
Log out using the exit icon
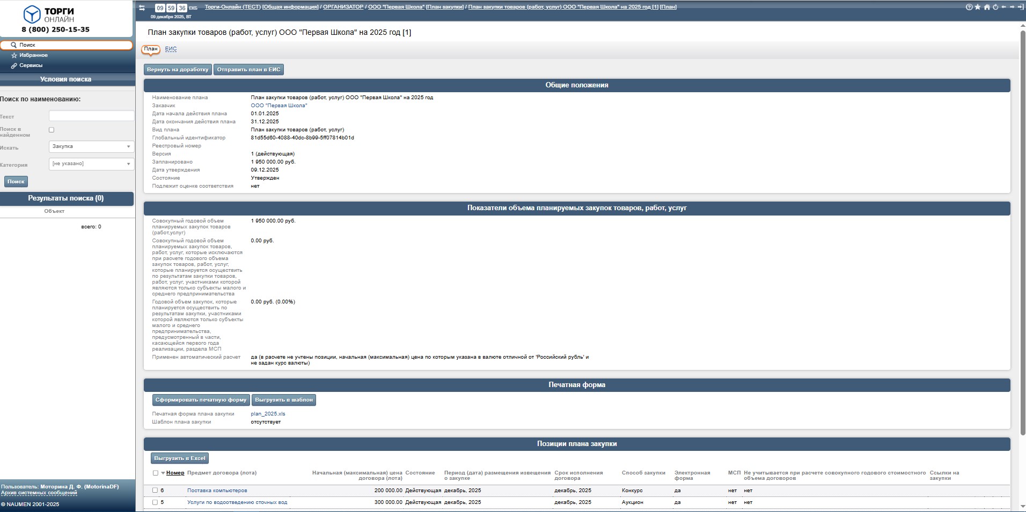click(x=1020, y=7)
